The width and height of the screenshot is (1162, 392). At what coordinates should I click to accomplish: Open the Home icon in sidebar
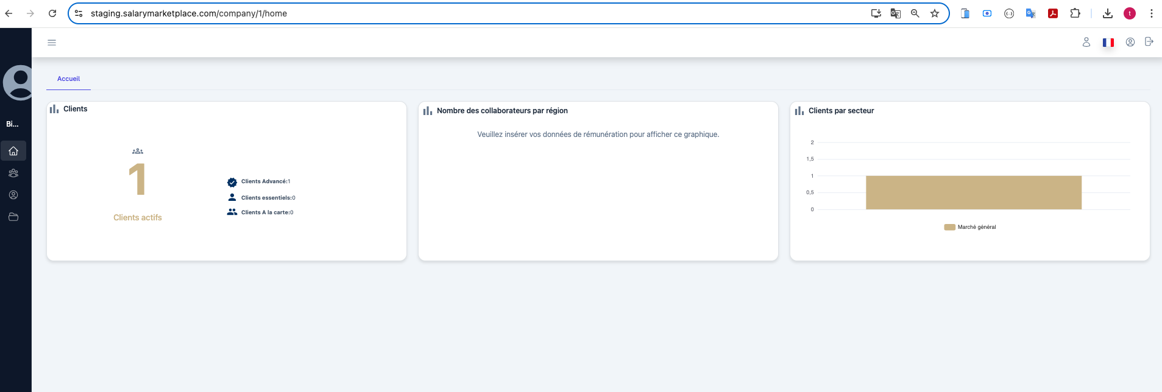(13, 151)
